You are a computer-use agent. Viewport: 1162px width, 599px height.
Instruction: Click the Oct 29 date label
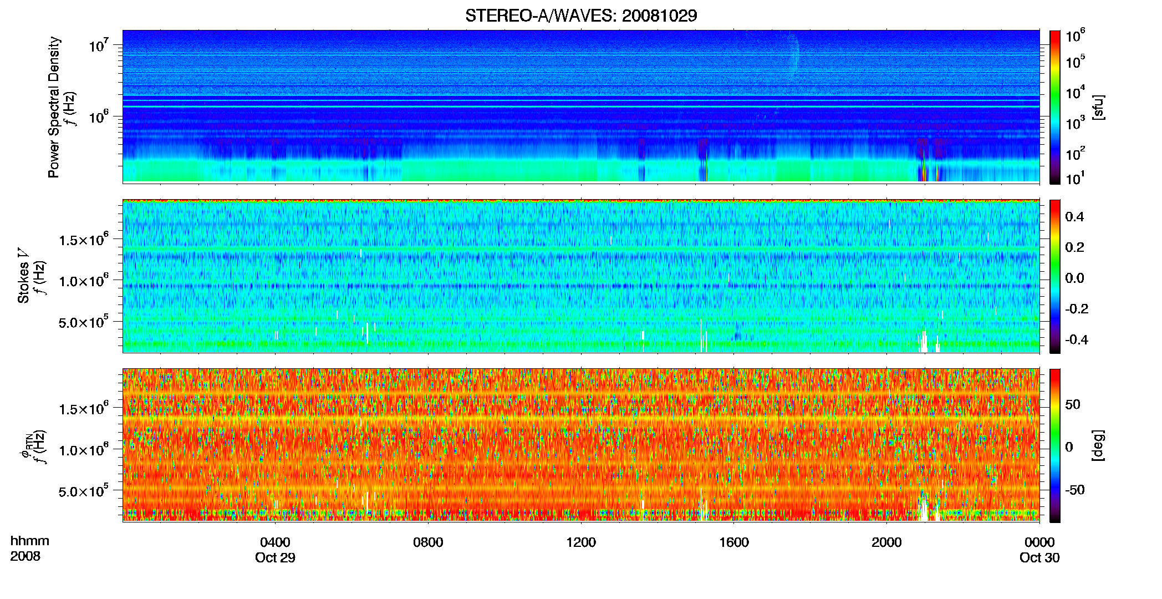pos(275,558)
